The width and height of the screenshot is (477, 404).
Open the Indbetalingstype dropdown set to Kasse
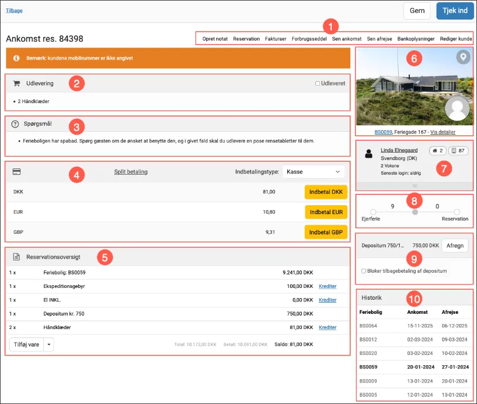313,171
